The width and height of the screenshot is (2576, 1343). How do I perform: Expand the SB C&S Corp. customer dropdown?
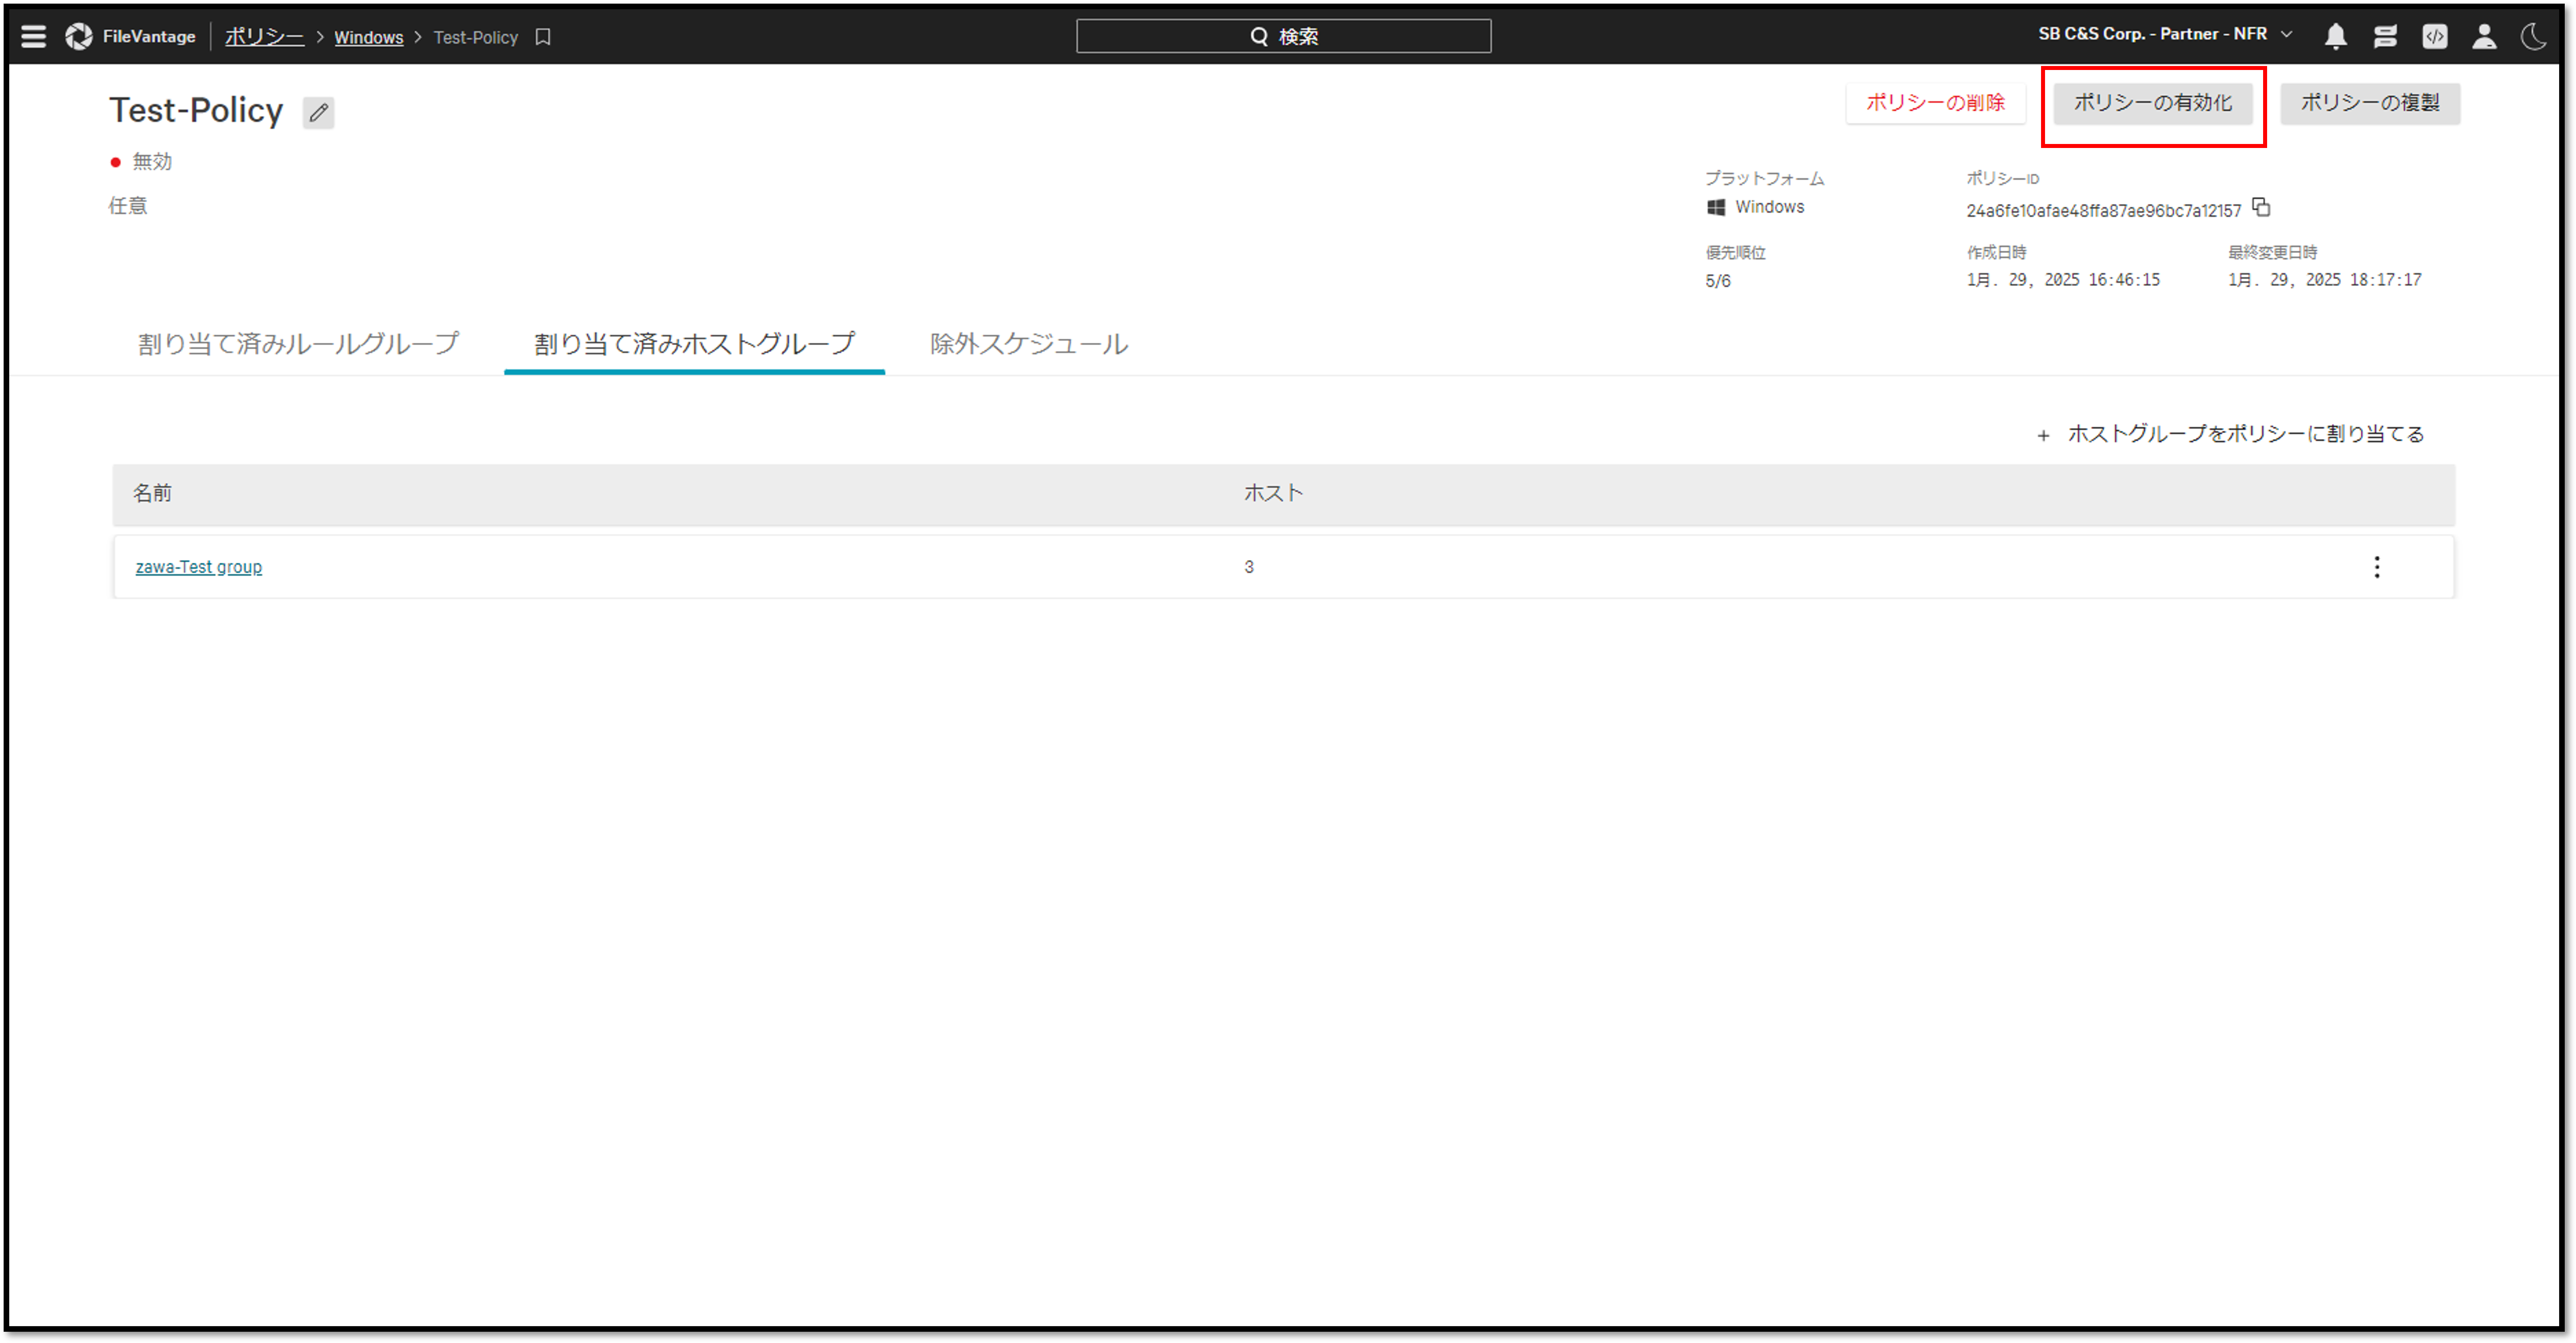[2165, 34]
